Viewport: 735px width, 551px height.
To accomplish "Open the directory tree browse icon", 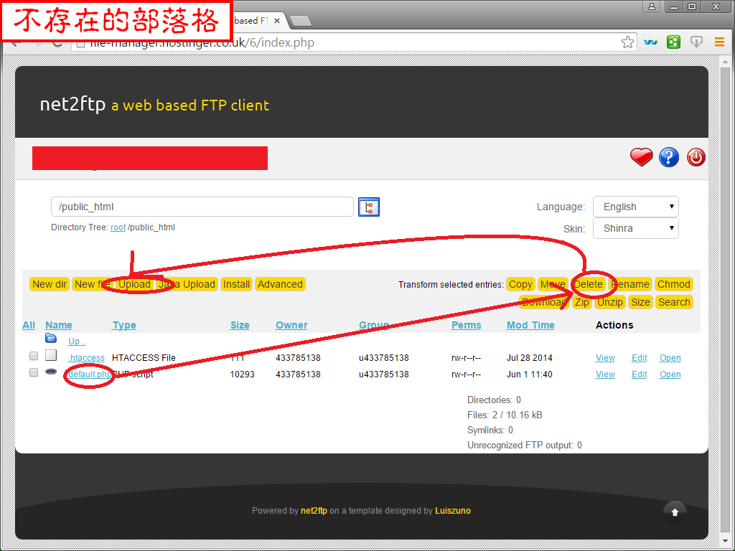I will (369, 207).
